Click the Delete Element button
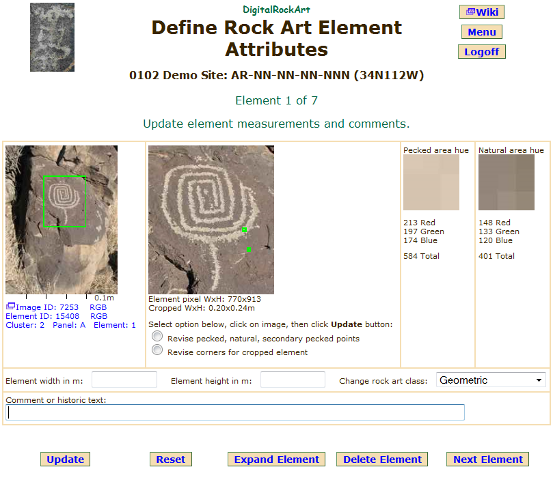553x480 pixels. tap(382, 460)
